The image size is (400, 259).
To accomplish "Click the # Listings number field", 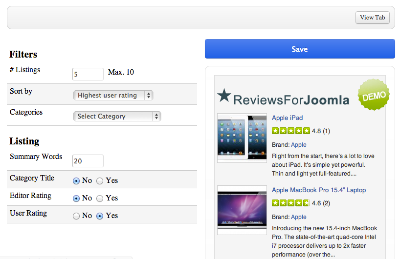I will (x=88, y=74).
